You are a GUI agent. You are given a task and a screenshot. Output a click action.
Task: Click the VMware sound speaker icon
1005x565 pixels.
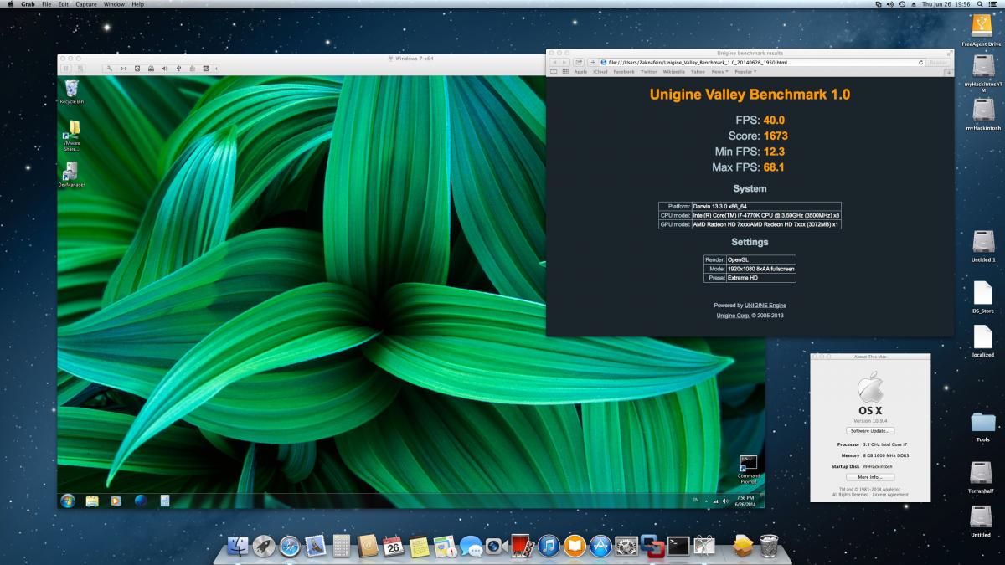pos(164,68)
